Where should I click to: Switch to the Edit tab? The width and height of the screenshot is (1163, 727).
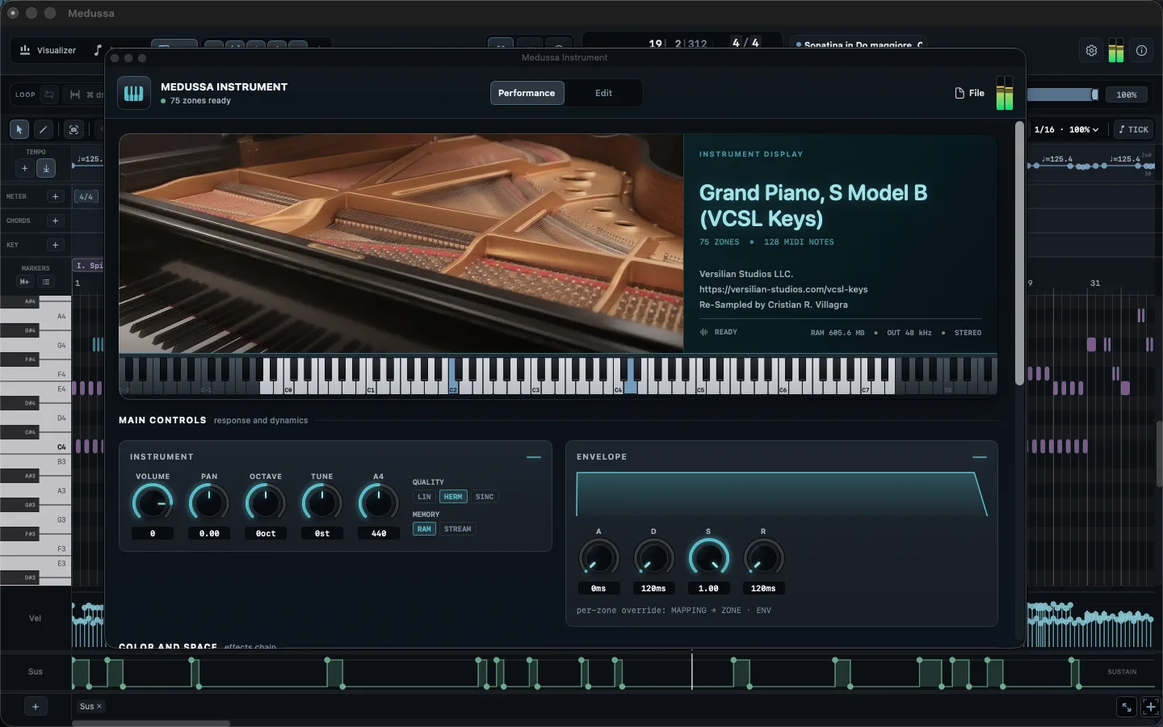tap(603, 93)
